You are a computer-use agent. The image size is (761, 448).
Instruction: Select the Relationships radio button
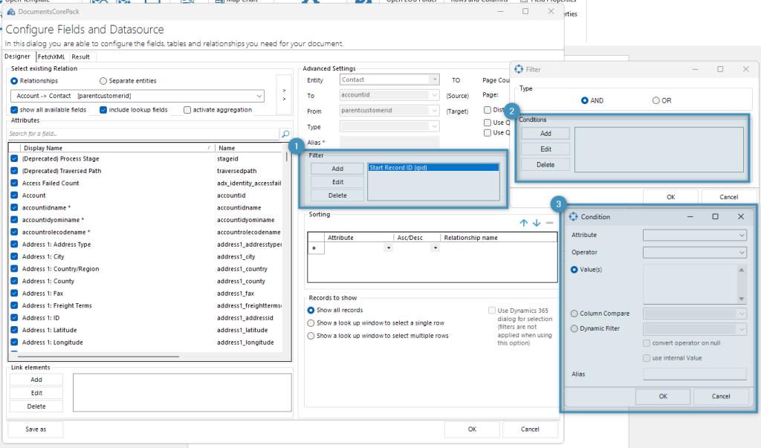[14, 81]
